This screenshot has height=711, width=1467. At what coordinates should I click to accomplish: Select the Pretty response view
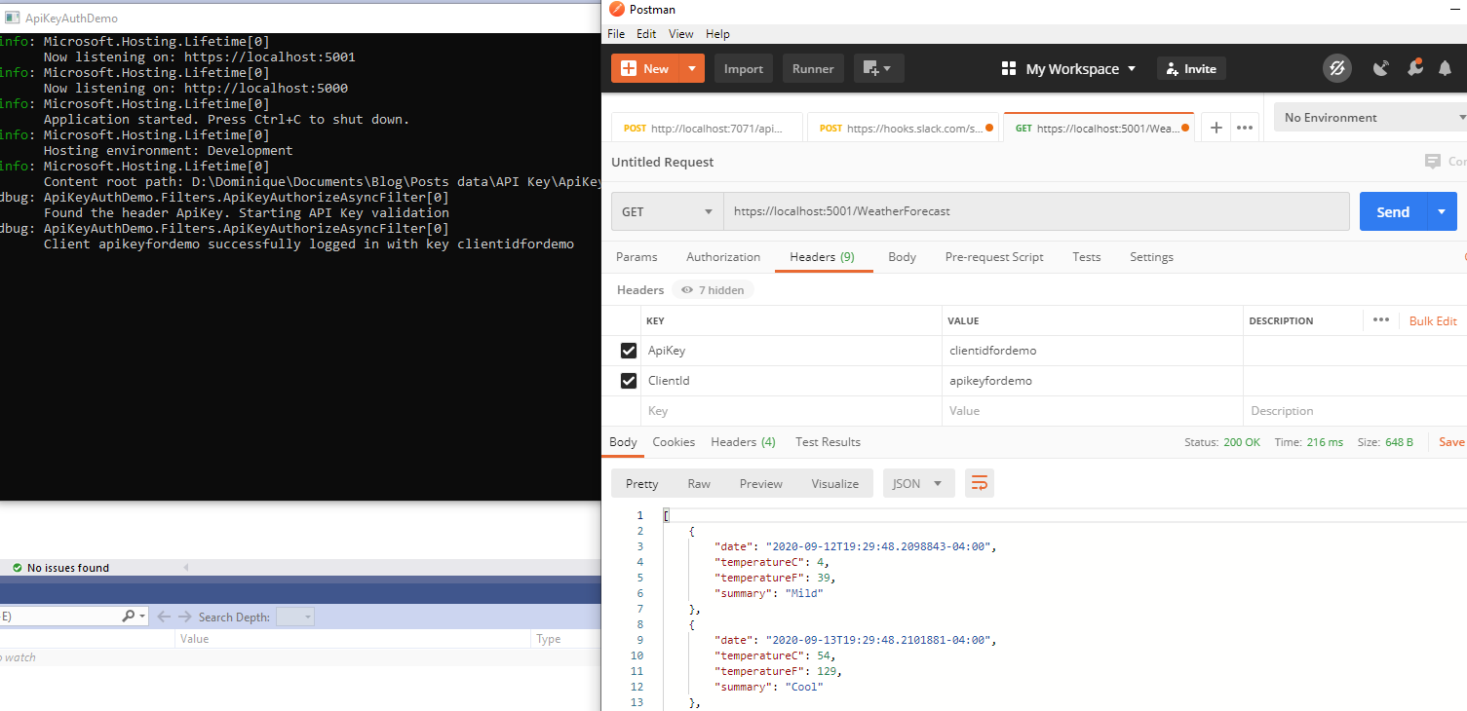click(x=641, y=483)
